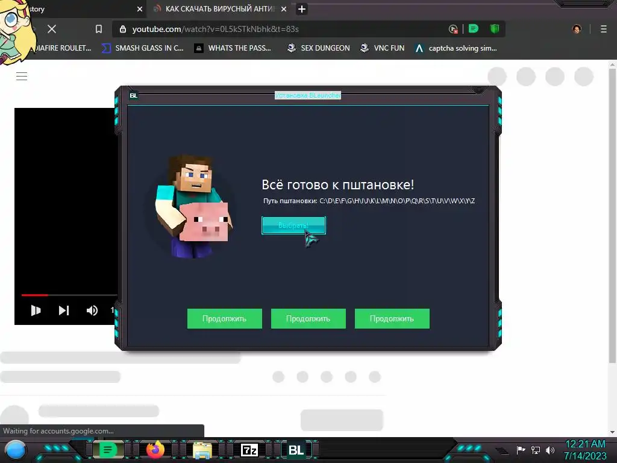Mute the YouTube video volume
Screen dimensions: 617x463
[x=92, y=310]
